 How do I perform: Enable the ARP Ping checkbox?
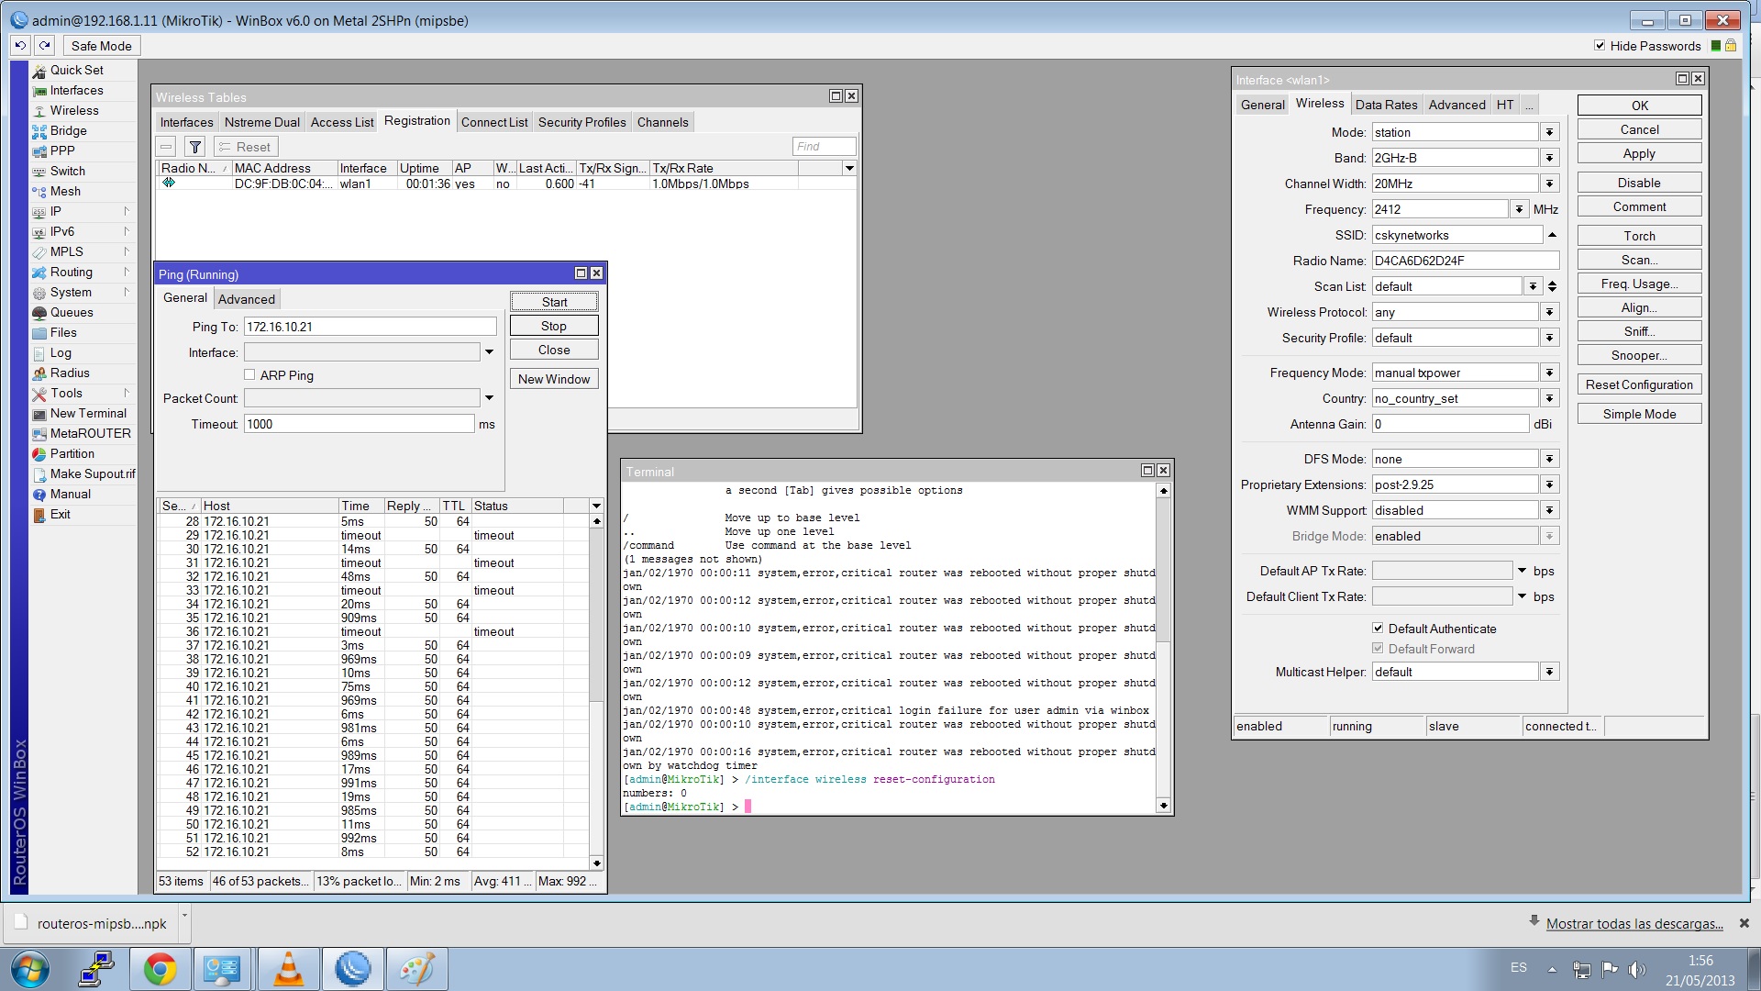(x=249, y=374)
